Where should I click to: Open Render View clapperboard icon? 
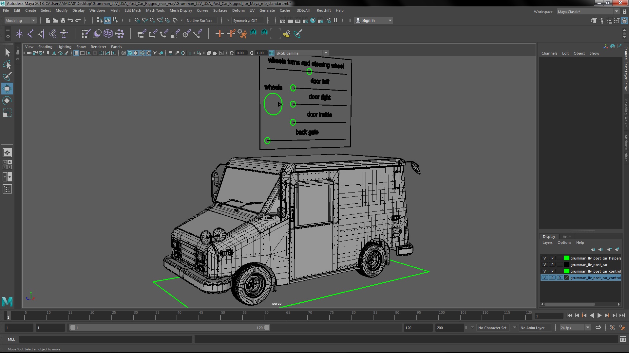(x=283, y=20)
